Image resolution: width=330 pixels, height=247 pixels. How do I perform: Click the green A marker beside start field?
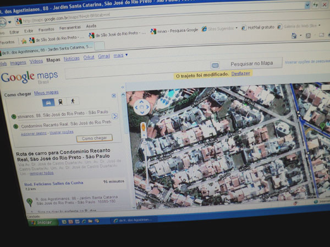(x=14, y=116)
